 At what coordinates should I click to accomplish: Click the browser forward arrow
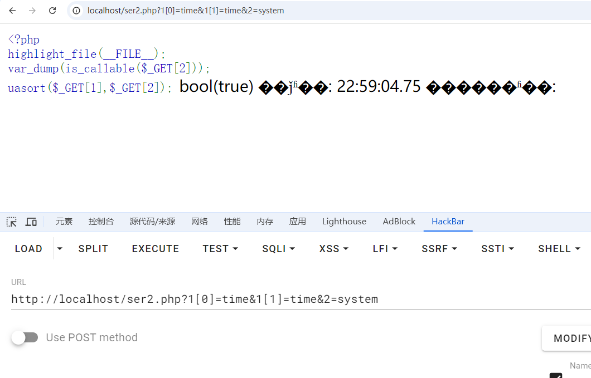[x=32, y=11]
